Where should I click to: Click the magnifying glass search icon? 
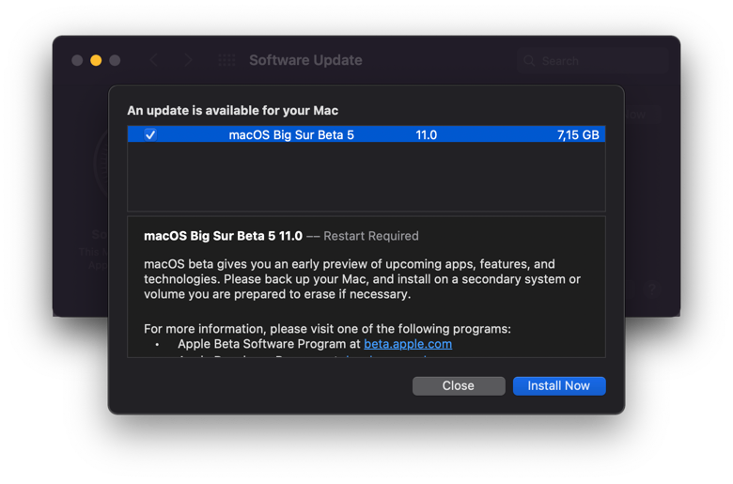530,61
